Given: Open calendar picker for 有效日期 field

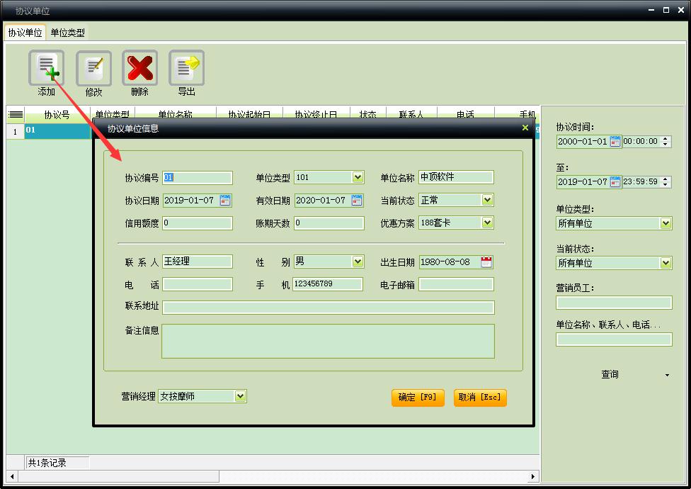Looking at the screenshot, I should tap(357, 201).
